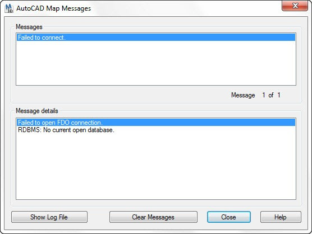This screenshot has width=312, height=234.
Task: Click the Map 3D icon in title bar
Action: coord(9,8)
